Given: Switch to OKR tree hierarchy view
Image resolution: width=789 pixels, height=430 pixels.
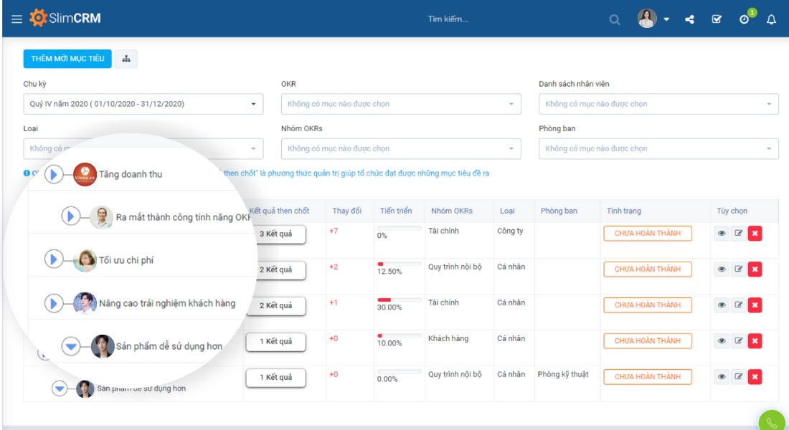Looking at the screenshot, I should (x=126, y=59).
